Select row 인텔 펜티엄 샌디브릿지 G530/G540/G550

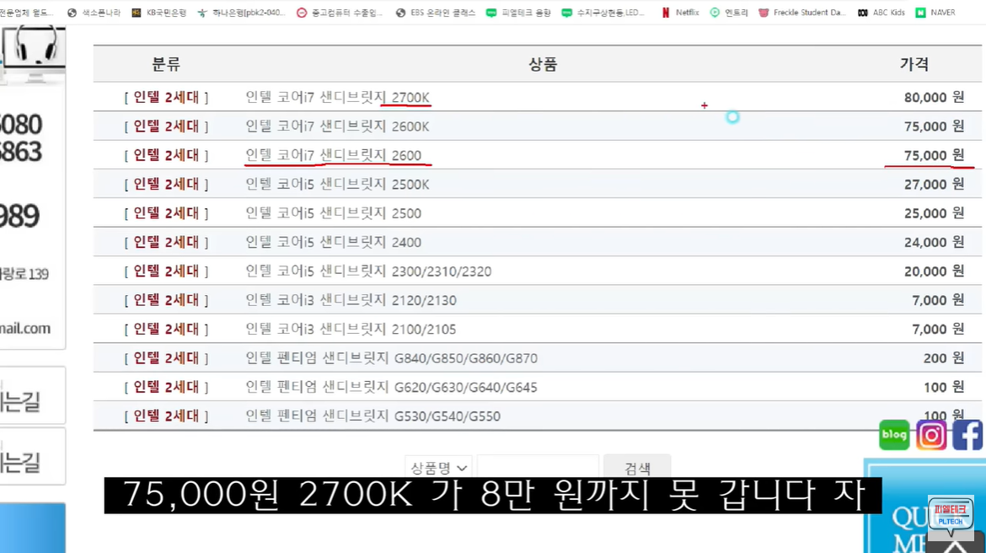coord(538,416)
